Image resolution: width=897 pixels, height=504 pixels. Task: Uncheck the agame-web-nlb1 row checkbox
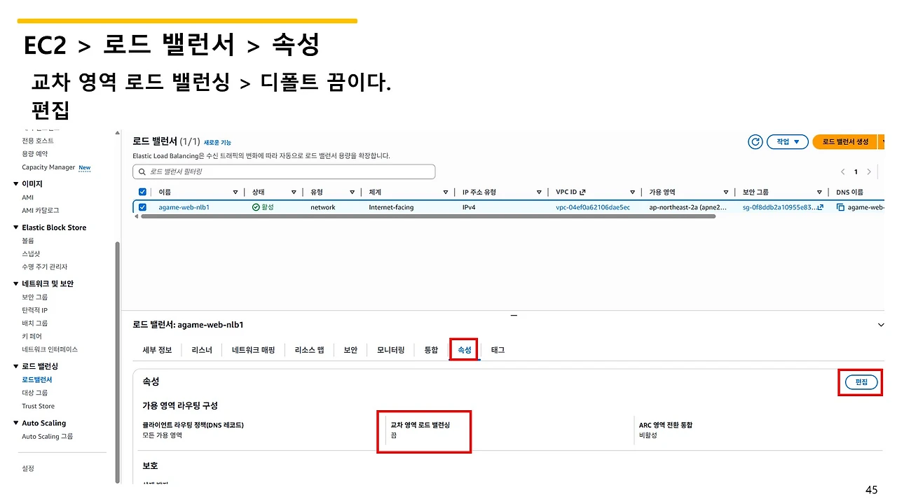142,206
